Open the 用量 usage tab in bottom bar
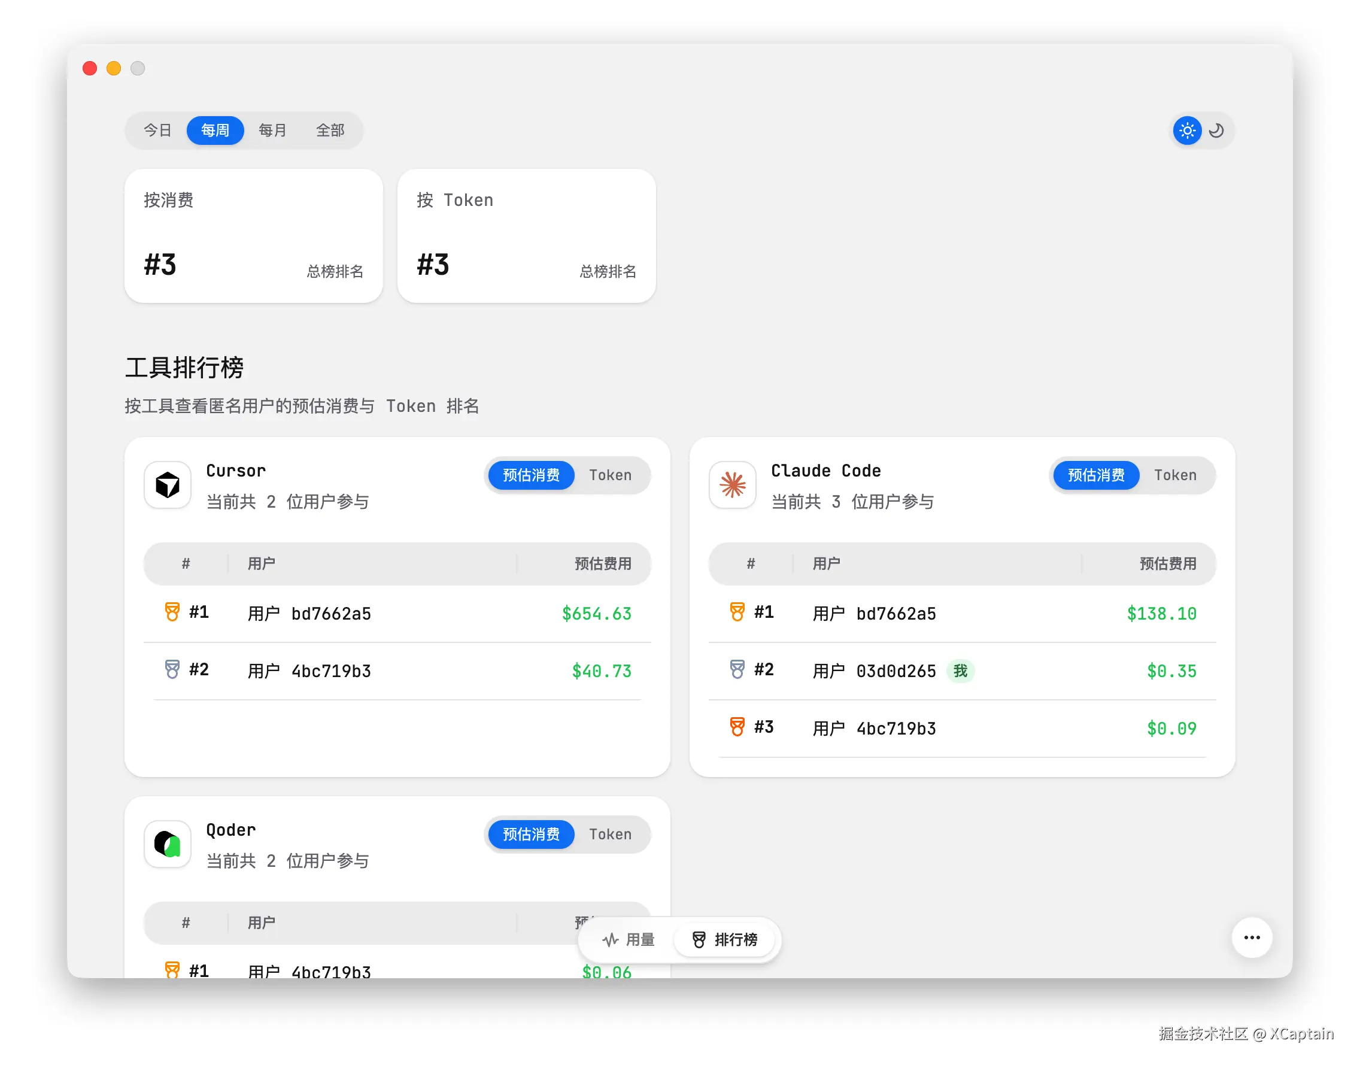 (x=628, y=940)
